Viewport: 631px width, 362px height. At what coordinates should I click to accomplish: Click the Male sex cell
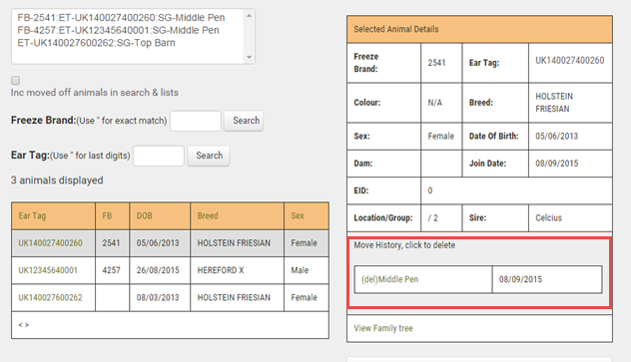pyautogui.click(x=300, y=270)
